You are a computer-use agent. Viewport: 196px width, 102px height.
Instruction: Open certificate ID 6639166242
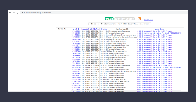tap(76, 57)
